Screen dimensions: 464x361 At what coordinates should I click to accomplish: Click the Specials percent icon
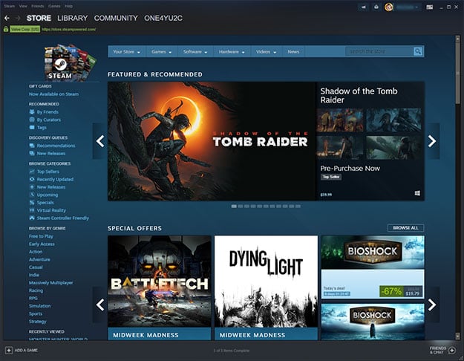32,203
